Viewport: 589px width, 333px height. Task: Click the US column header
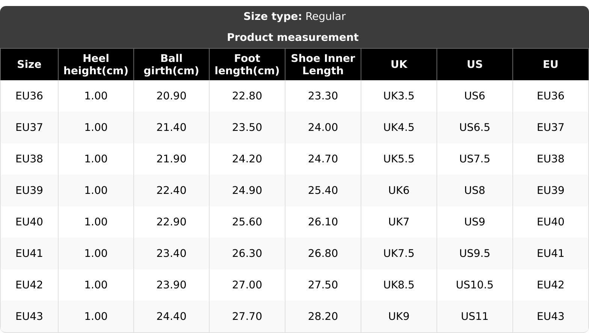click(x=474, y=64)
